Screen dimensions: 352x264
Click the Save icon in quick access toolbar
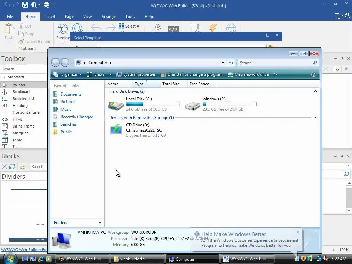[25, 5]
